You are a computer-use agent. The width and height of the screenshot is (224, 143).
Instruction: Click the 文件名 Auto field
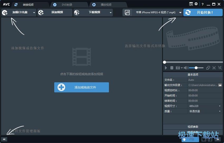(205, 80)
